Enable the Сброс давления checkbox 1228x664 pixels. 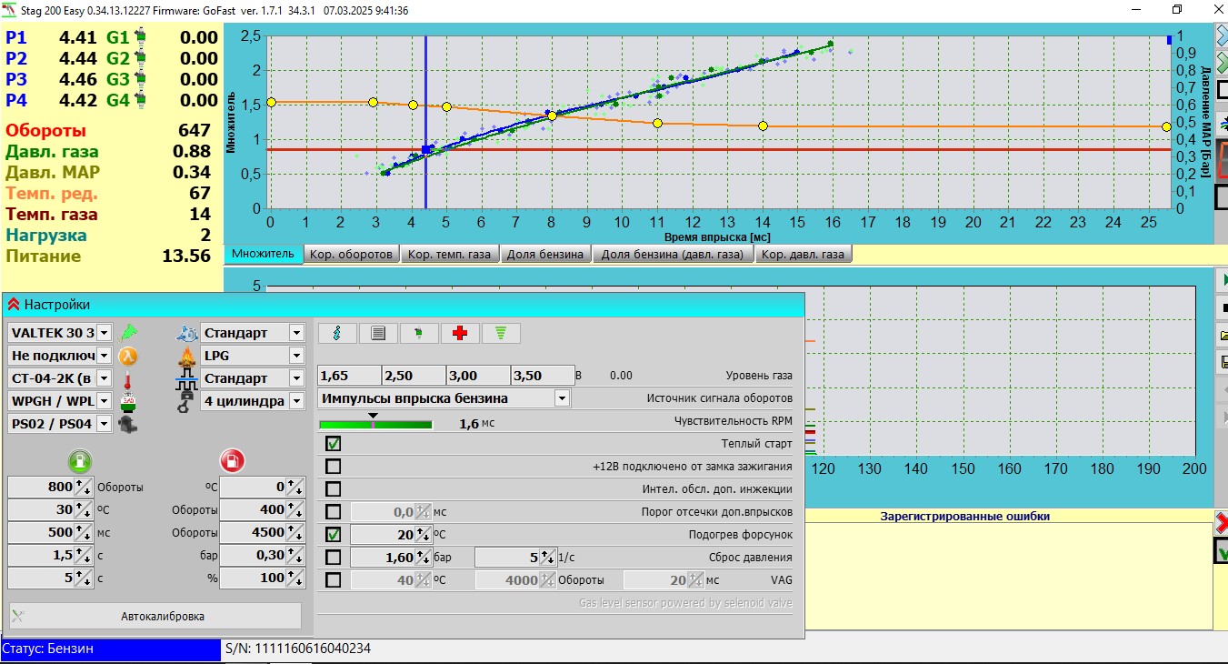pyautogui.click(x=334, y=558)
